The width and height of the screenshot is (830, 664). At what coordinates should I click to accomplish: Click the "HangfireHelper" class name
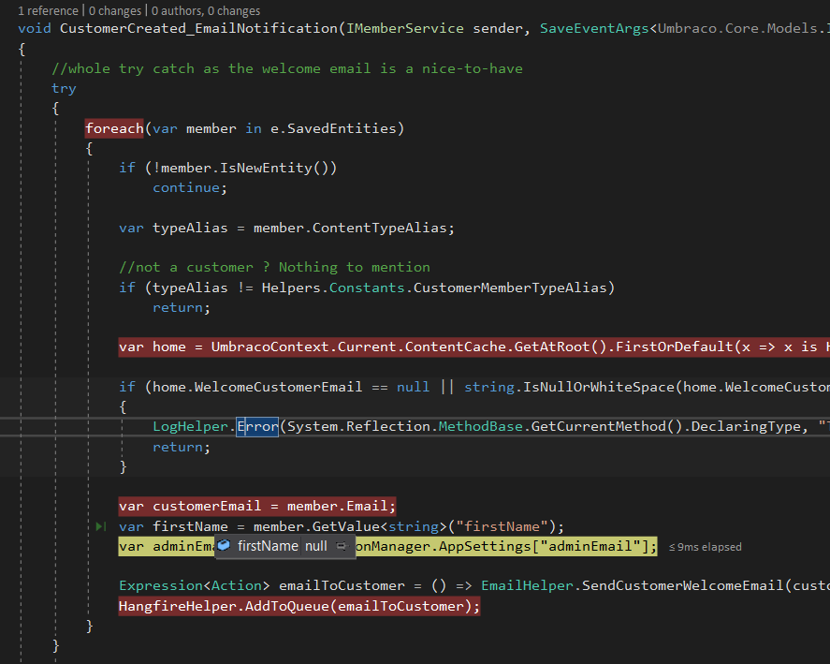click(x=178, y=606)
